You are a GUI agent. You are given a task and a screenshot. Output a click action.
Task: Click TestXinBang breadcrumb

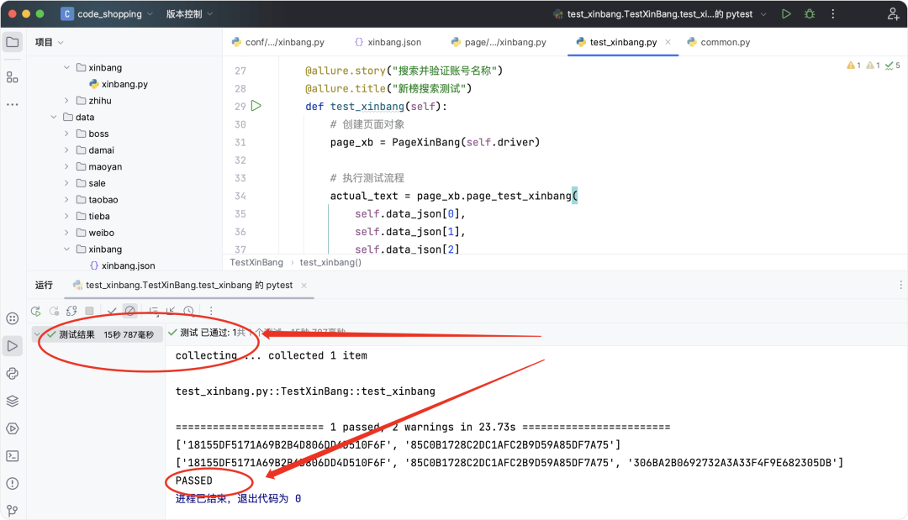(x=256, y=263)
